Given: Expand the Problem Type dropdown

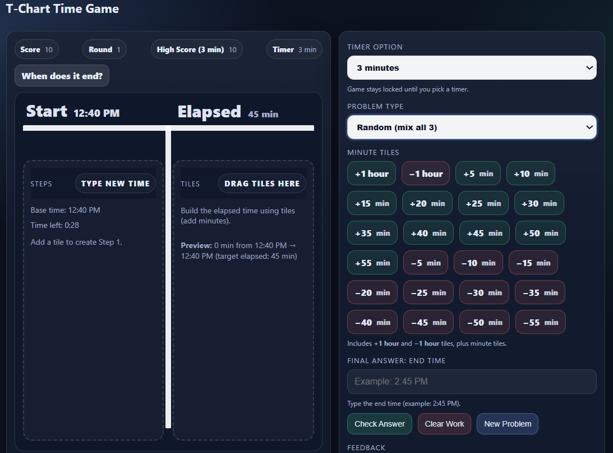Looking at the screenshot, I should (x=472, y=127).
